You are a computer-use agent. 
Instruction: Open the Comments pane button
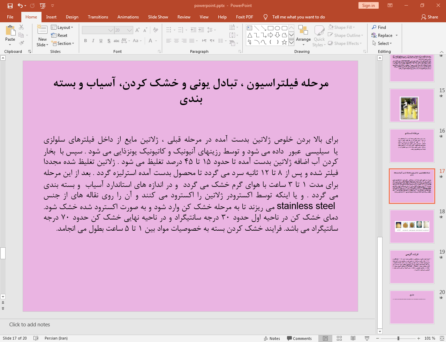click(300, 338)
